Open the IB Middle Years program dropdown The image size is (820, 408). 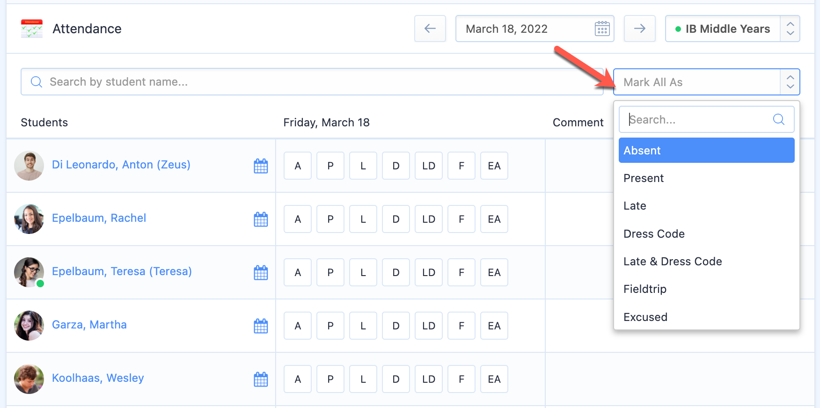click(x=732, y=29)
